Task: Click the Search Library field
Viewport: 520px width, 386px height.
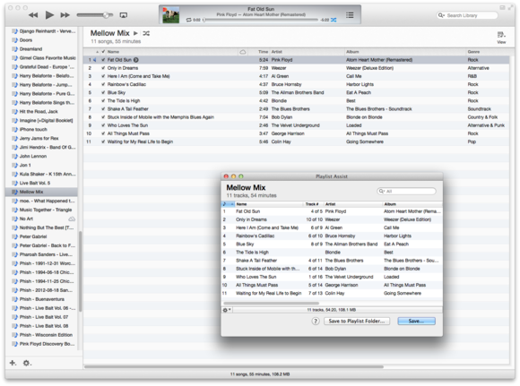Action: coord(467,15)
